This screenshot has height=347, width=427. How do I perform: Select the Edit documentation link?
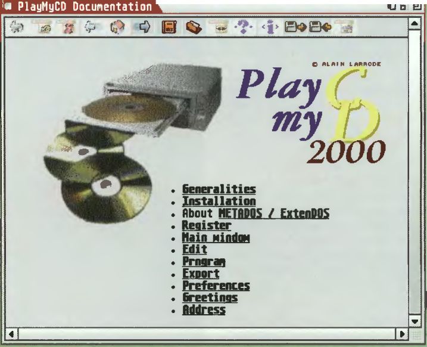194,249
